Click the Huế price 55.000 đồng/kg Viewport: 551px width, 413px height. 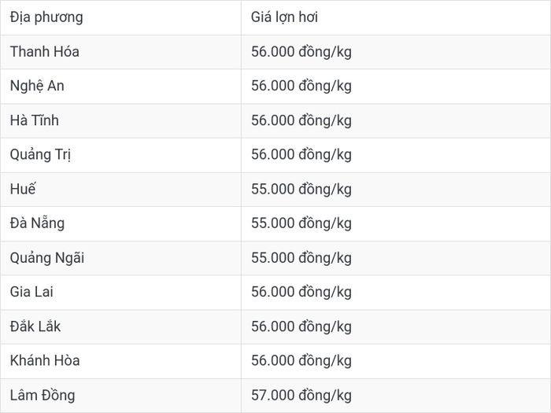tap(301, 190)
